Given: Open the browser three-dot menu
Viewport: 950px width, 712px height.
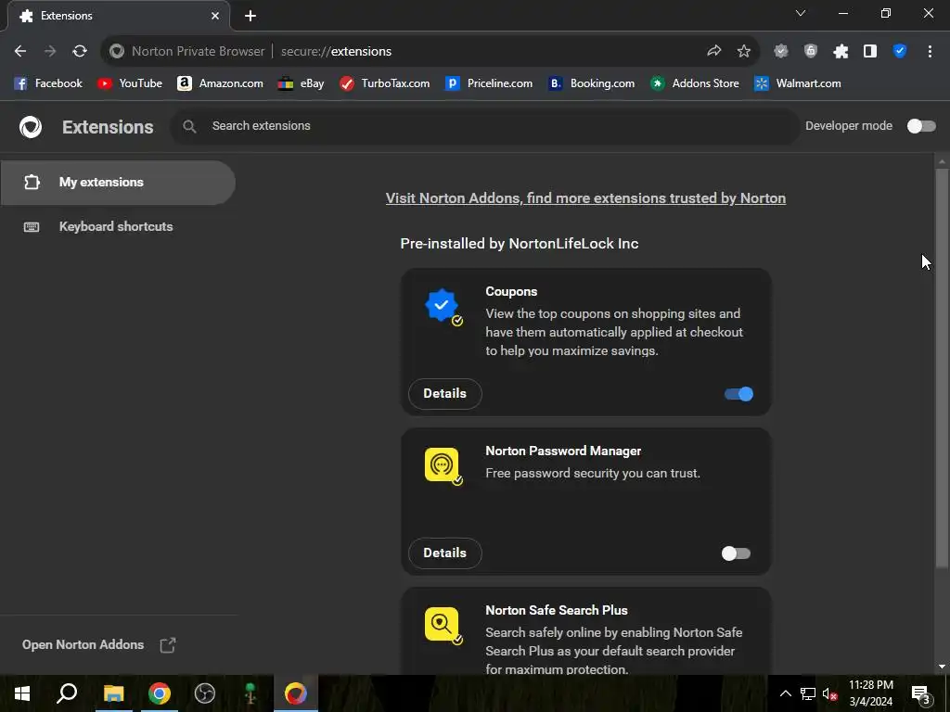Looking at the screenshot, I should 930,52.
